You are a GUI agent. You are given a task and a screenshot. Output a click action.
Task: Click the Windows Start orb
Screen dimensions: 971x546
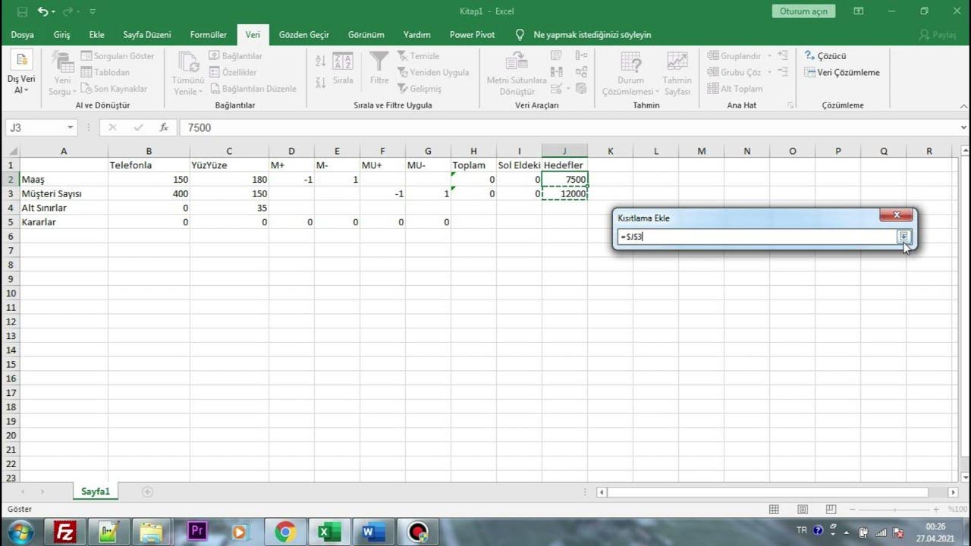point(20,532)
